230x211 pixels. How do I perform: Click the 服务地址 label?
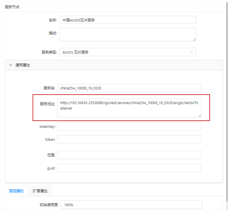pos(47,104)
